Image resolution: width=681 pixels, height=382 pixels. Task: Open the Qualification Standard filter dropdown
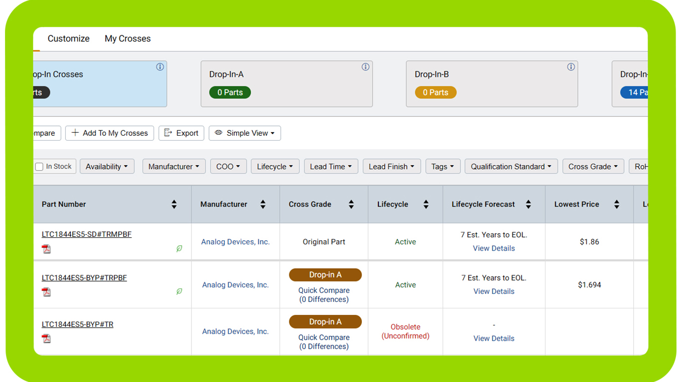click(x=511, y=167)
